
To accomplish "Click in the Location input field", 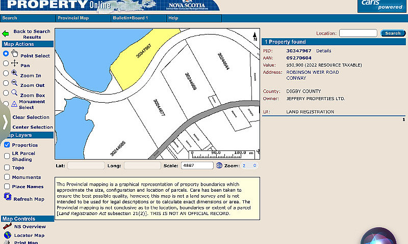I will [x=358, y=33].
